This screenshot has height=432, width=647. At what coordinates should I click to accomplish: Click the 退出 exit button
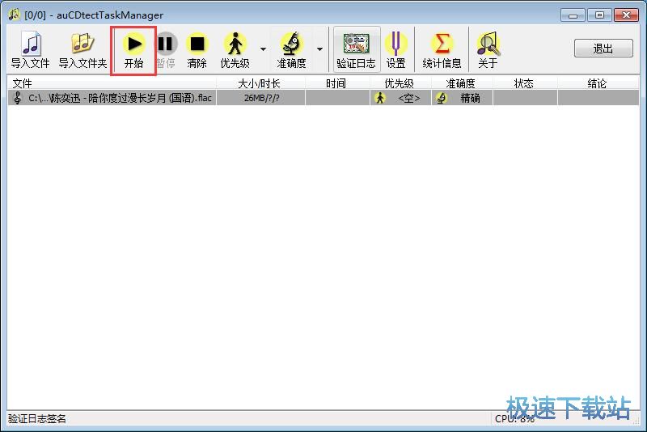point(603,49)
